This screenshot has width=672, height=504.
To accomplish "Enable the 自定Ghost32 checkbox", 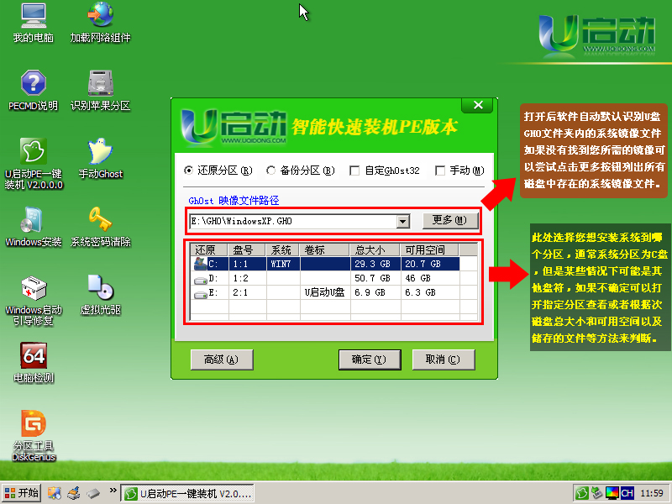I will (x=354, y=171).
